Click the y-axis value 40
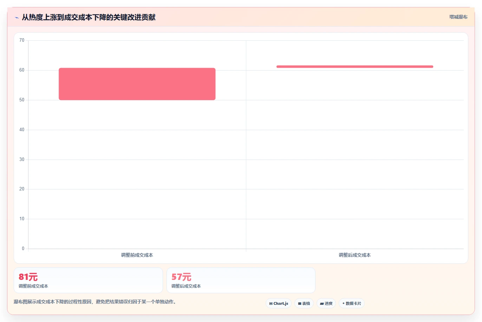The width and height of the screenshot is (482, 322). coord(22,130)
